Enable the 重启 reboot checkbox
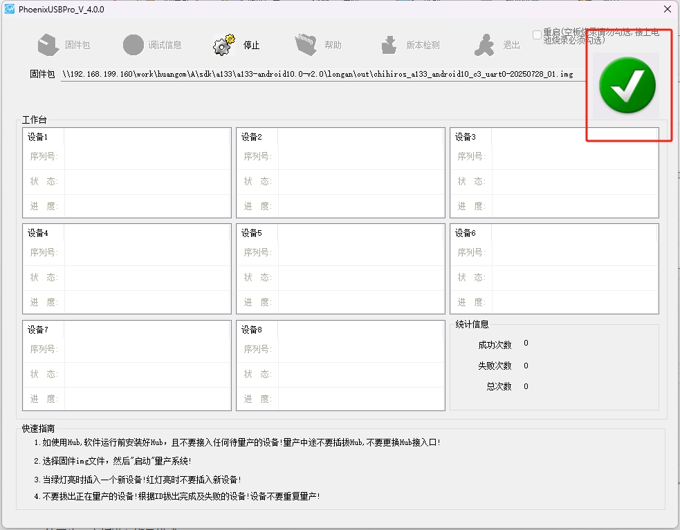The width and height of the screenshot is (680, 530). 537,35
